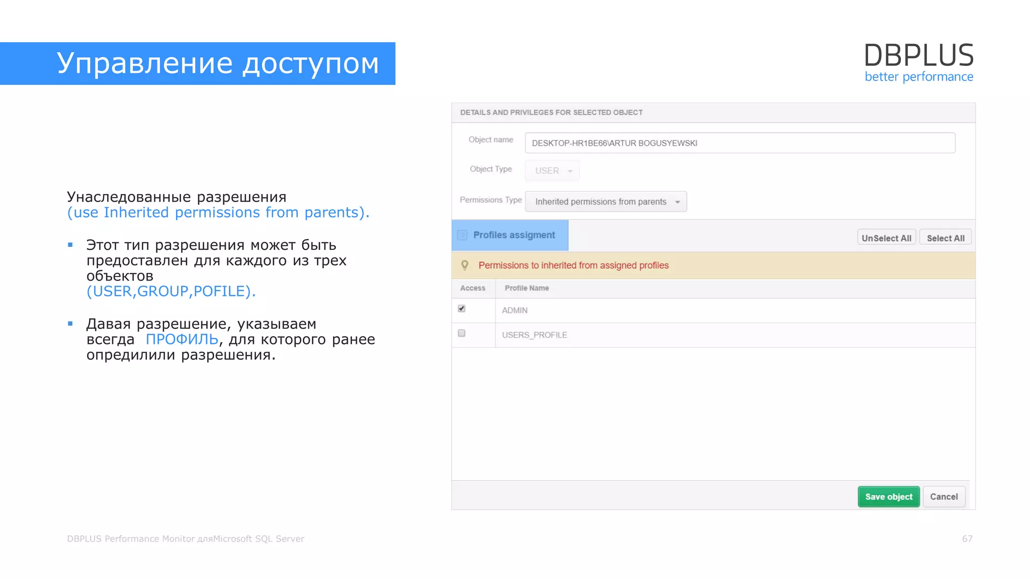
Task: Switch to the Profiles assigment tab
Action: (x=510, y=235)
